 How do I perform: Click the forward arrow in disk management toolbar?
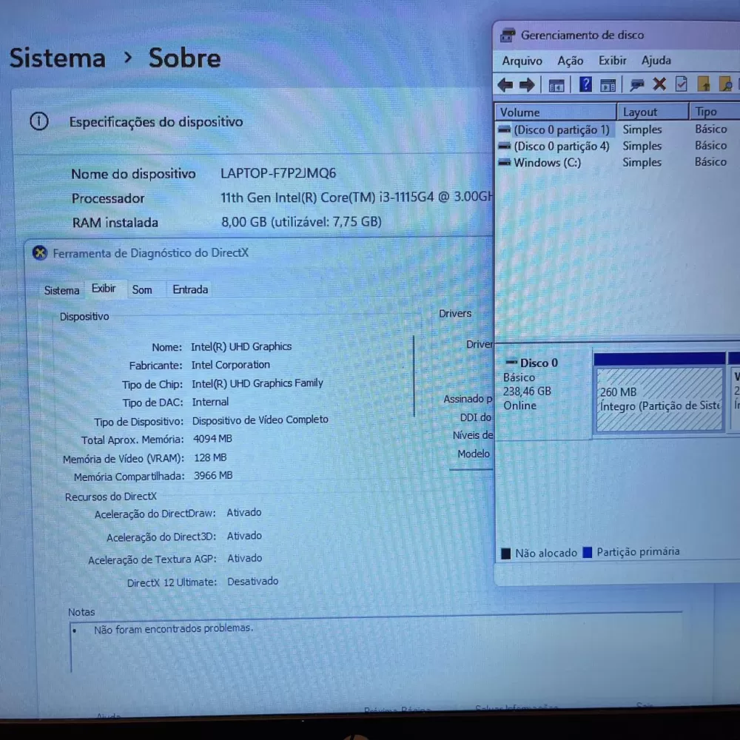(527, 85)
